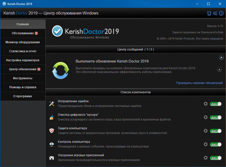
Task: Open settings gear for Защита компьютера
Action: (206, 130)
